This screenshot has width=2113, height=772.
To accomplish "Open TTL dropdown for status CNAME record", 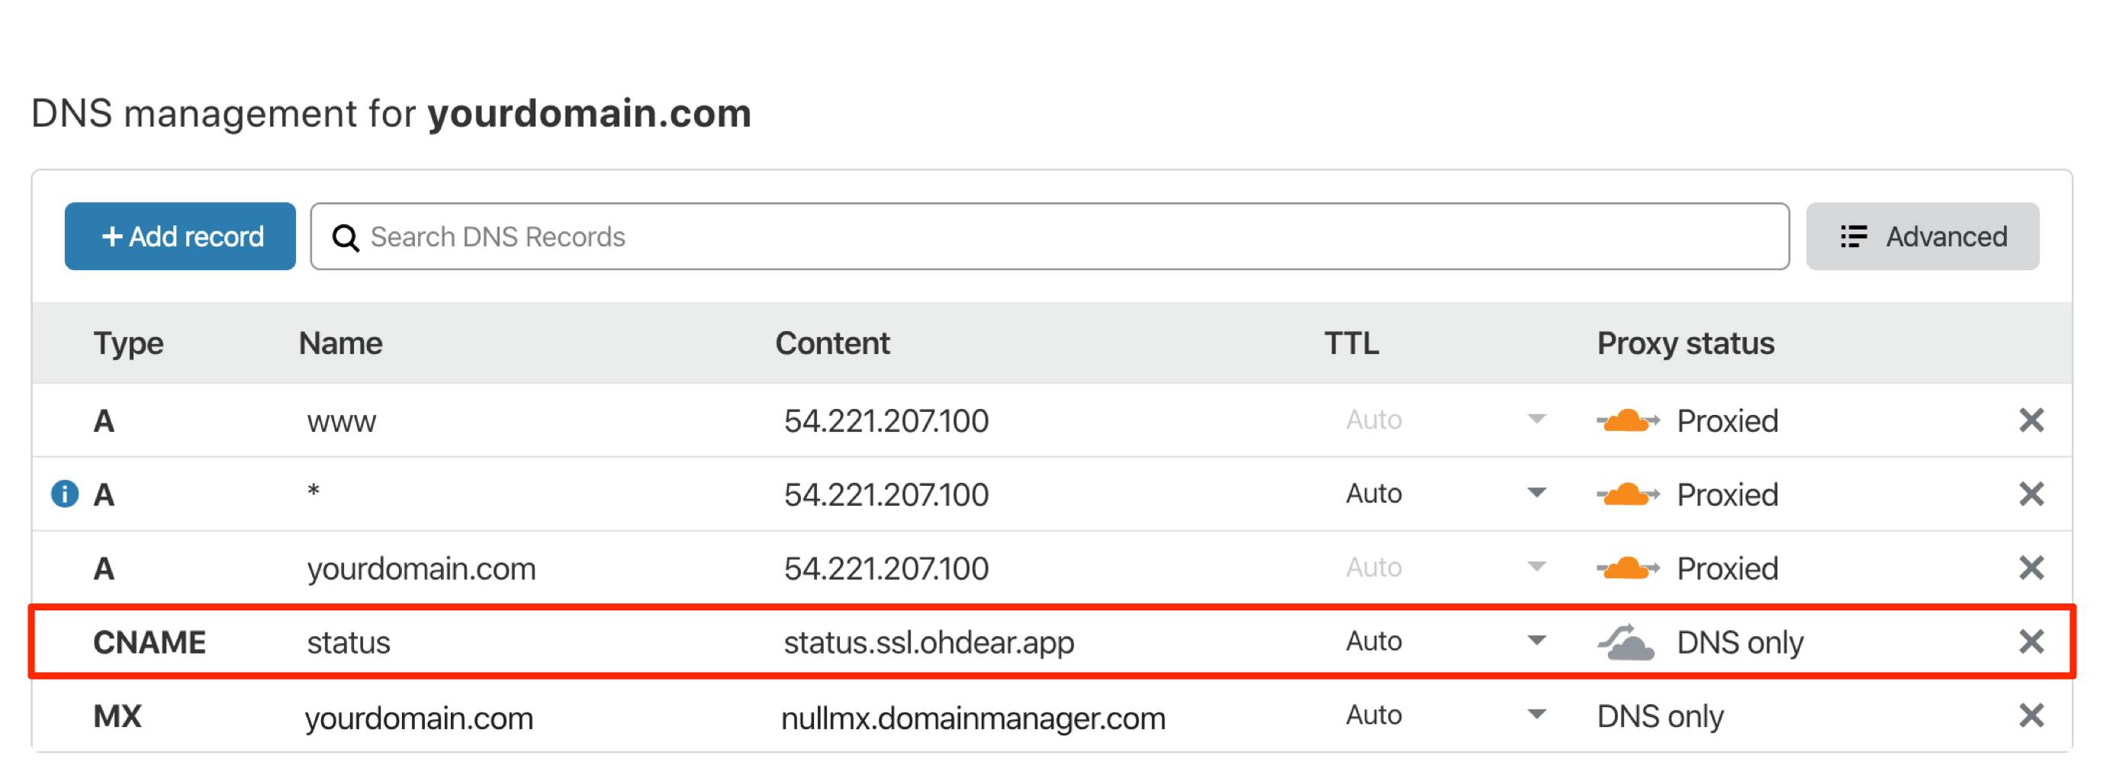I will click(1536, 642).
